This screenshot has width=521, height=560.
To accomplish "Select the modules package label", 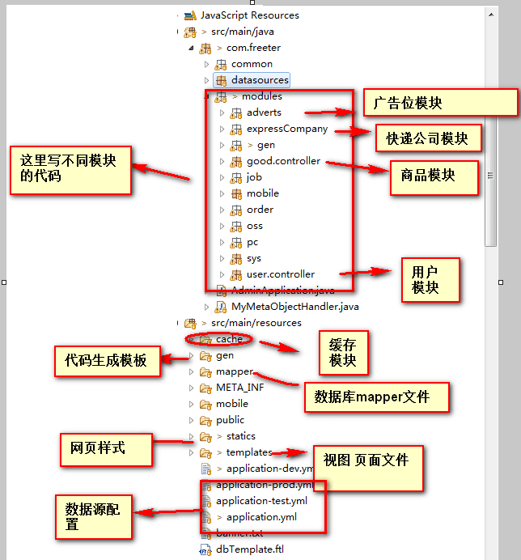I will (262, 96).
